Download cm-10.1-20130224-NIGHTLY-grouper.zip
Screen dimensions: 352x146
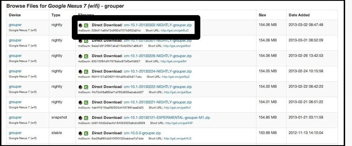click(x=158, y=71)
